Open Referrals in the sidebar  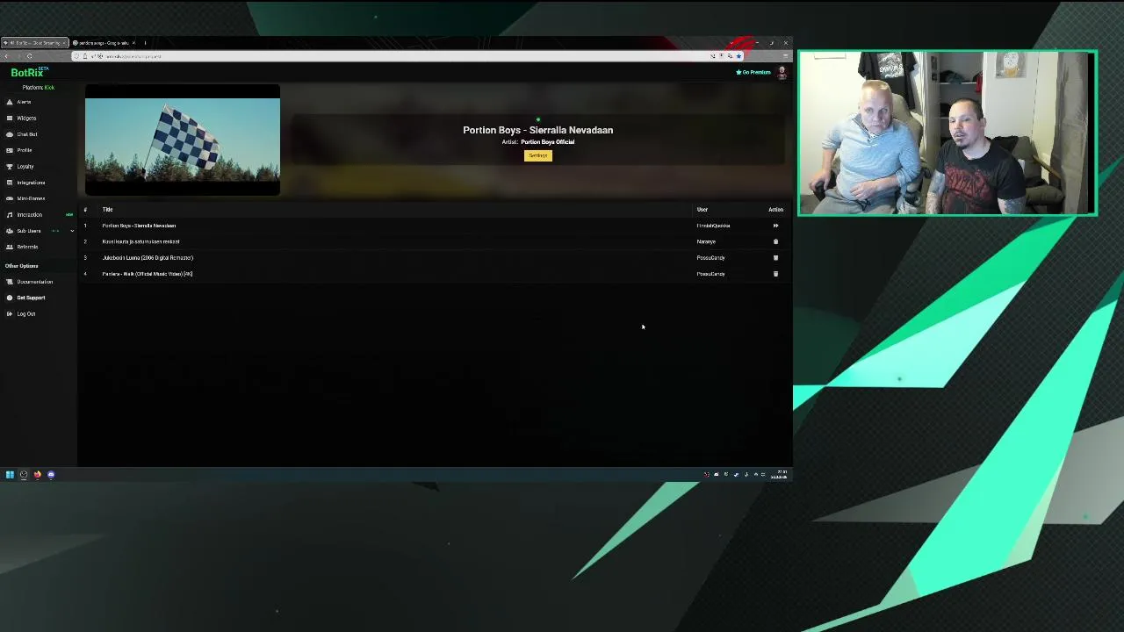coord(27,247)
